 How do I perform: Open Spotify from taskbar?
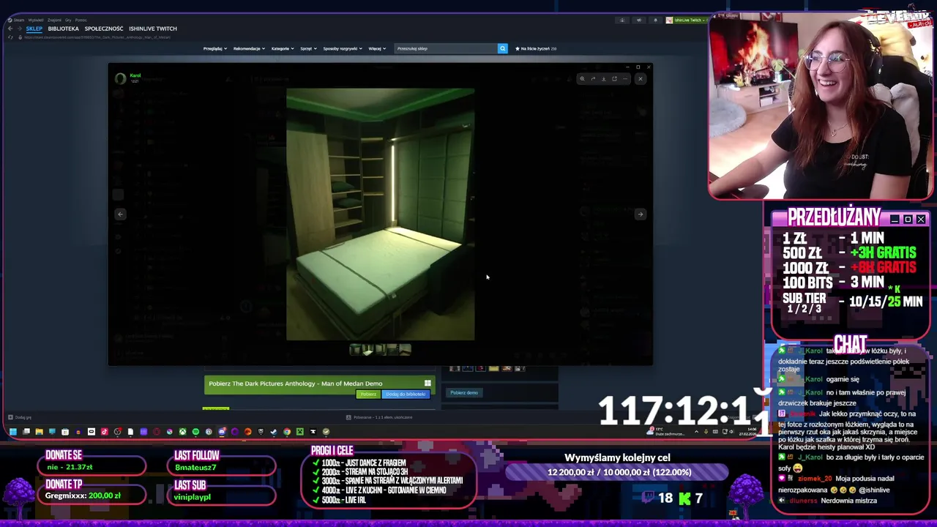(195, 432)
